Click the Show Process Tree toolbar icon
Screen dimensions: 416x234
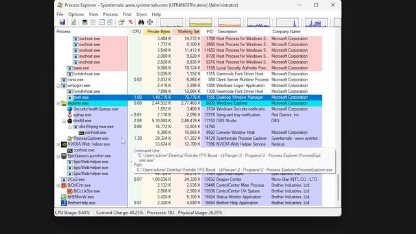93,22
